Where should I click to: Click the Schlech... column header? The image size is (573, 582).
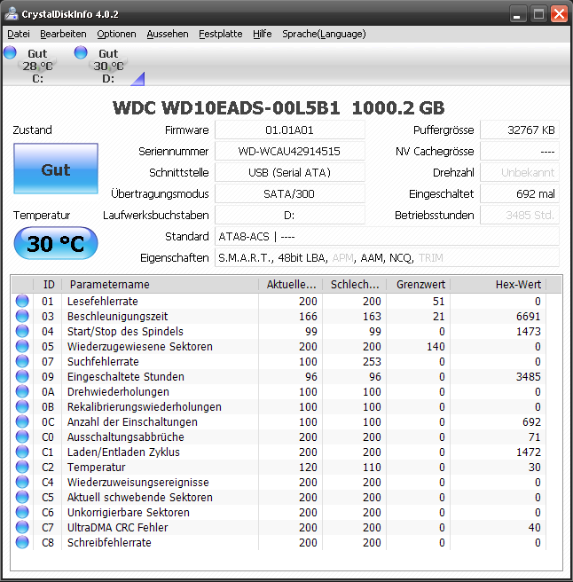[355, 284]
